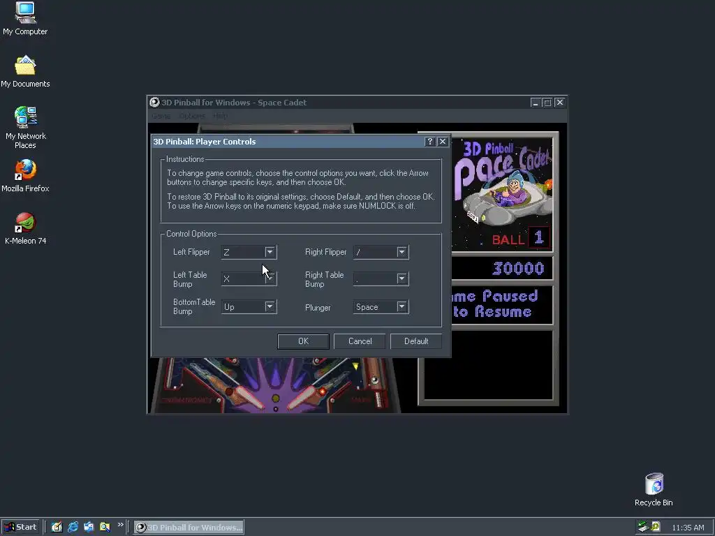
Task: Click the OK button
Action: 303,341
